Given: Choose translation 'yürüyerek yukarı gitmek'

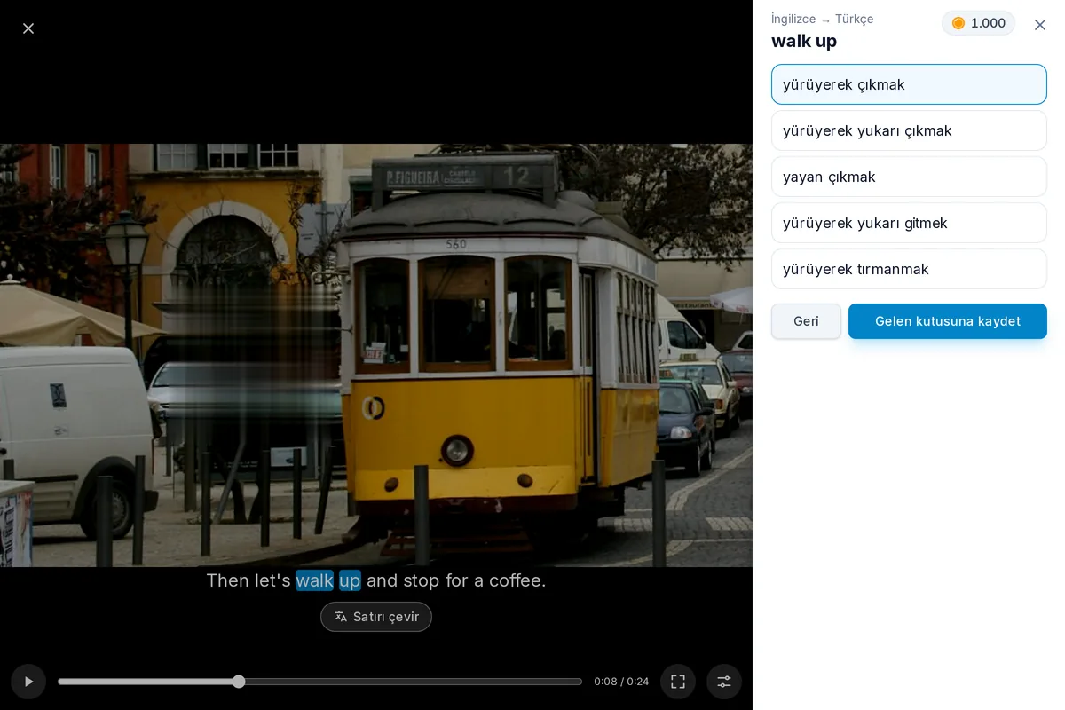Looking at the screenshot, I should [909, 223].
